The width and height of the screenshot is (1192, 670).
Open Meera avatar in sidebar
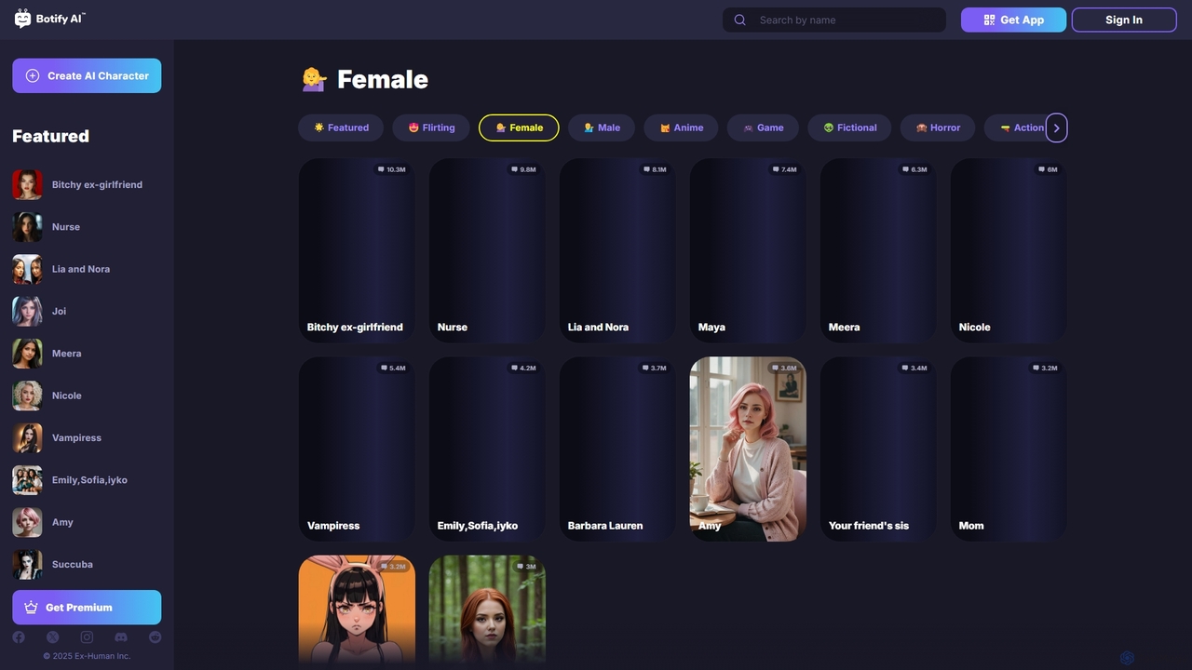click(27, 354)
